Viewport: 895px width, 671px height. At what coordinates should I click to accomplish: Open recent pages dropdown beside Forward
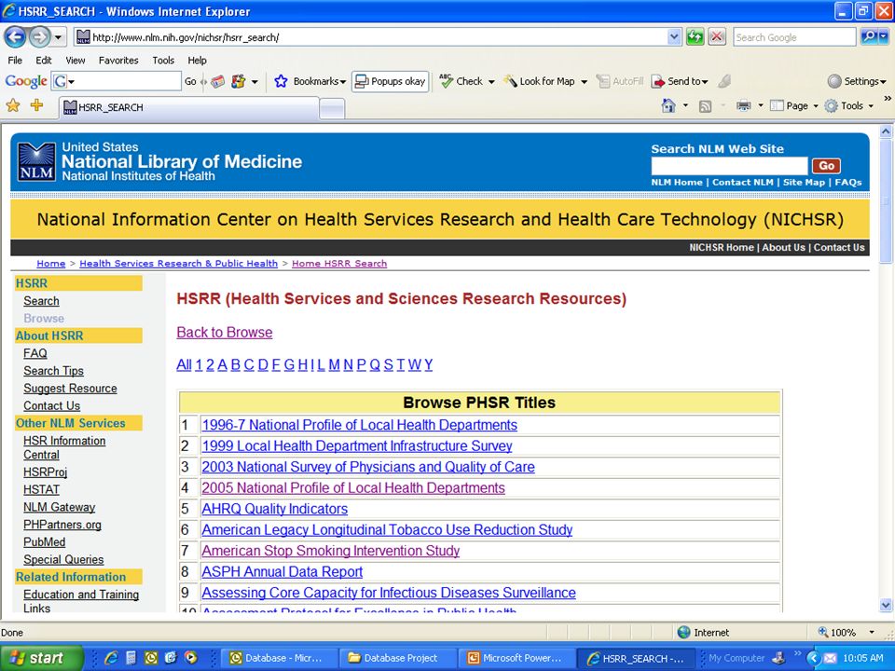58,38
